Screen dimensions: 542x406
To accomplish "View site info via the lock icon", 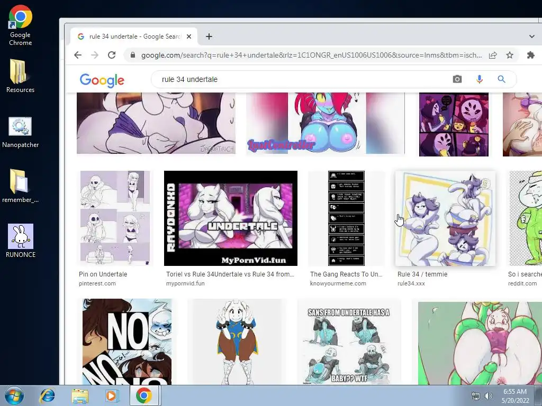I will pos(132,55).
